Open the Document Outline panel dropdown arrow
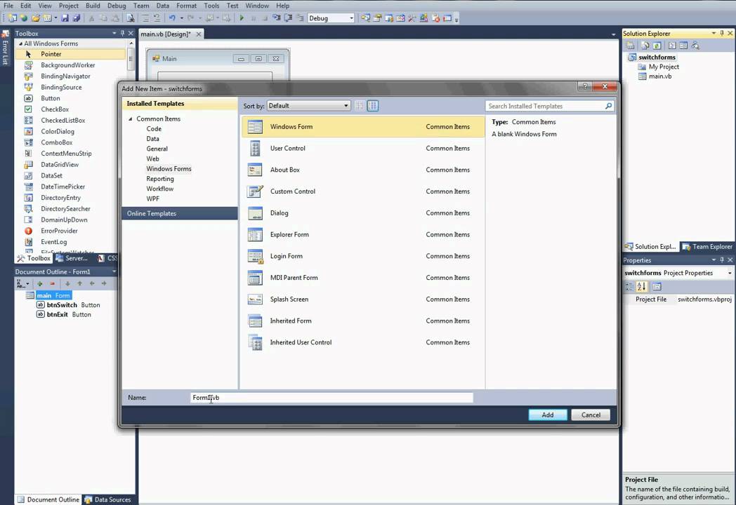Viewport: 736px width, 505px height. [x=114, y=271]
